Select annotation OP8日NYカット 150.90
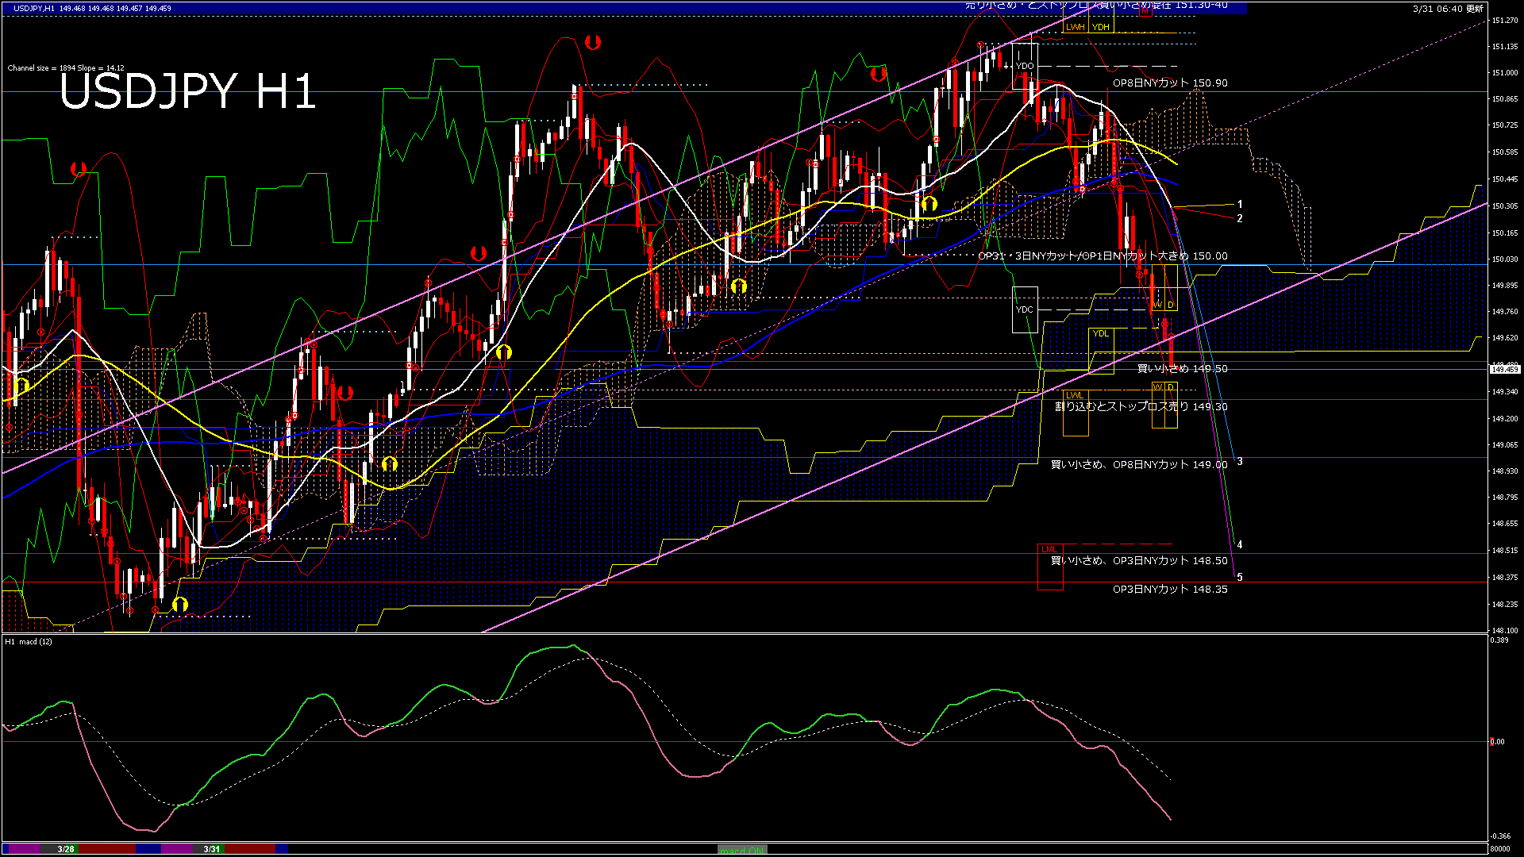 [1170, 83]
